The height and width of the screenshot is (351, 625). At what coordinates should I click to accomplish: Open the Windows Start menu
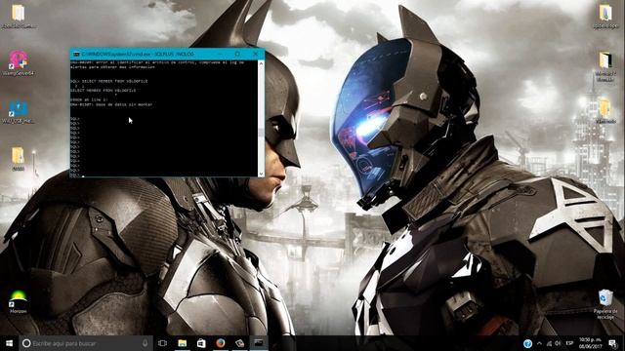9,343
